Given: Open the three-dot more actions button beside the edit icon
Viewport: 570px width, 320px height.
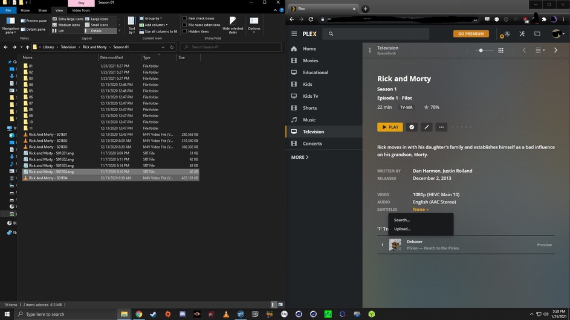Looking at the screenshot, I should tap(441, 127).
